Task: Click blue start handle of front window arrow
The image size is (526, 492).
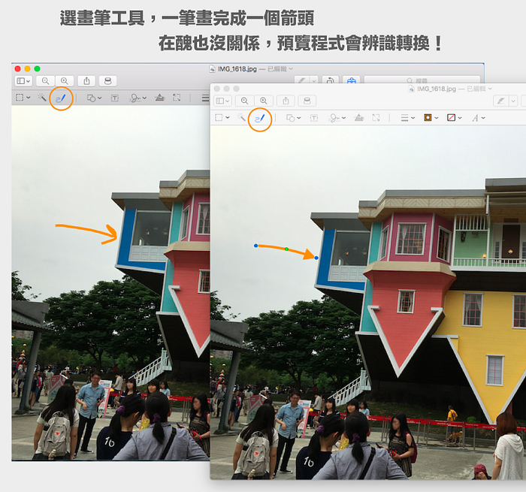Action: click(x=256, y=246)
